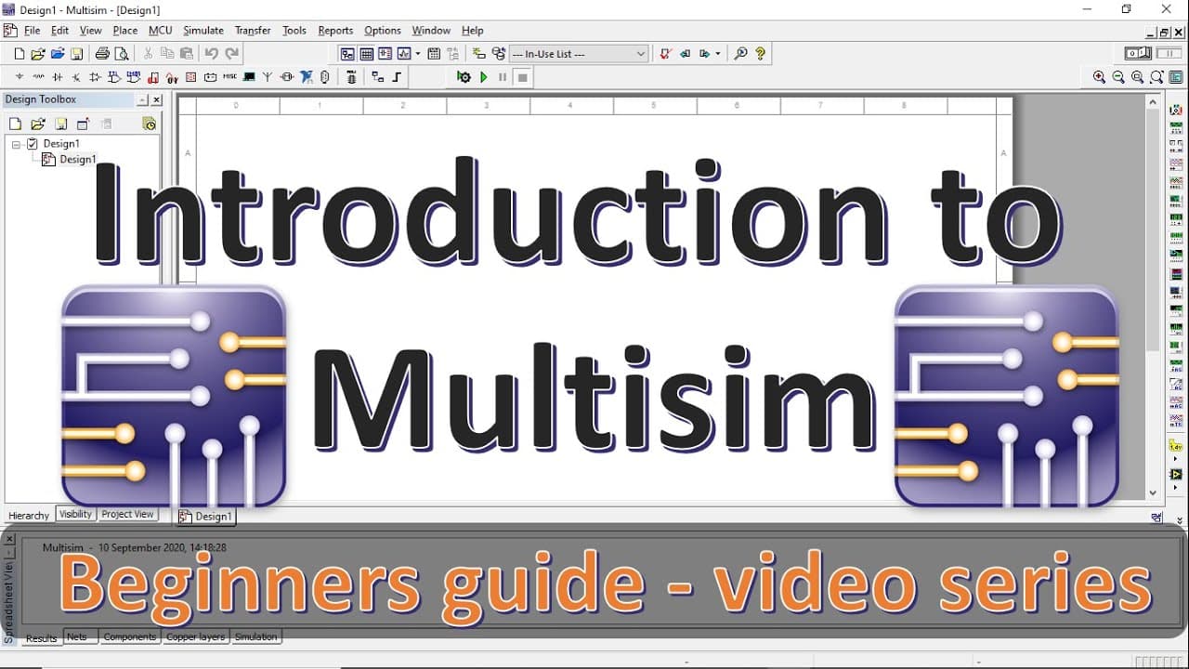This screenshot has width=1189, height=669.
Task: Open the In-Use List dropdown
Action: pos(578,54)
